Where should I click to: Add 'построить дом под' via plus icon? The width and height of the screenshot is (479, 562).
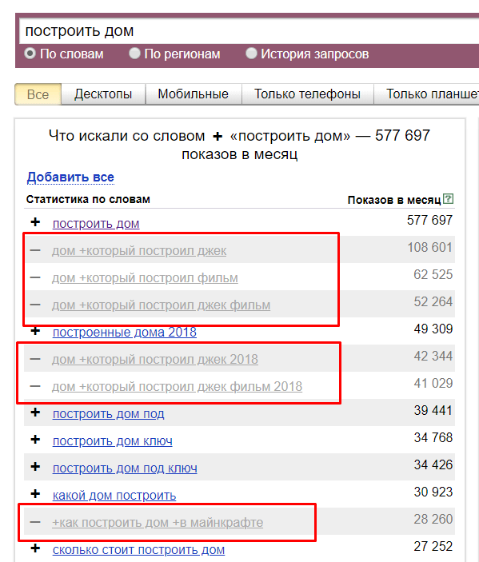[35, 413]
